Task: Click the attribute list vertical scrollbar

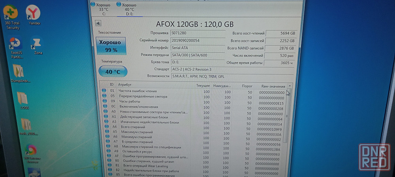Action: pos(287,116)
